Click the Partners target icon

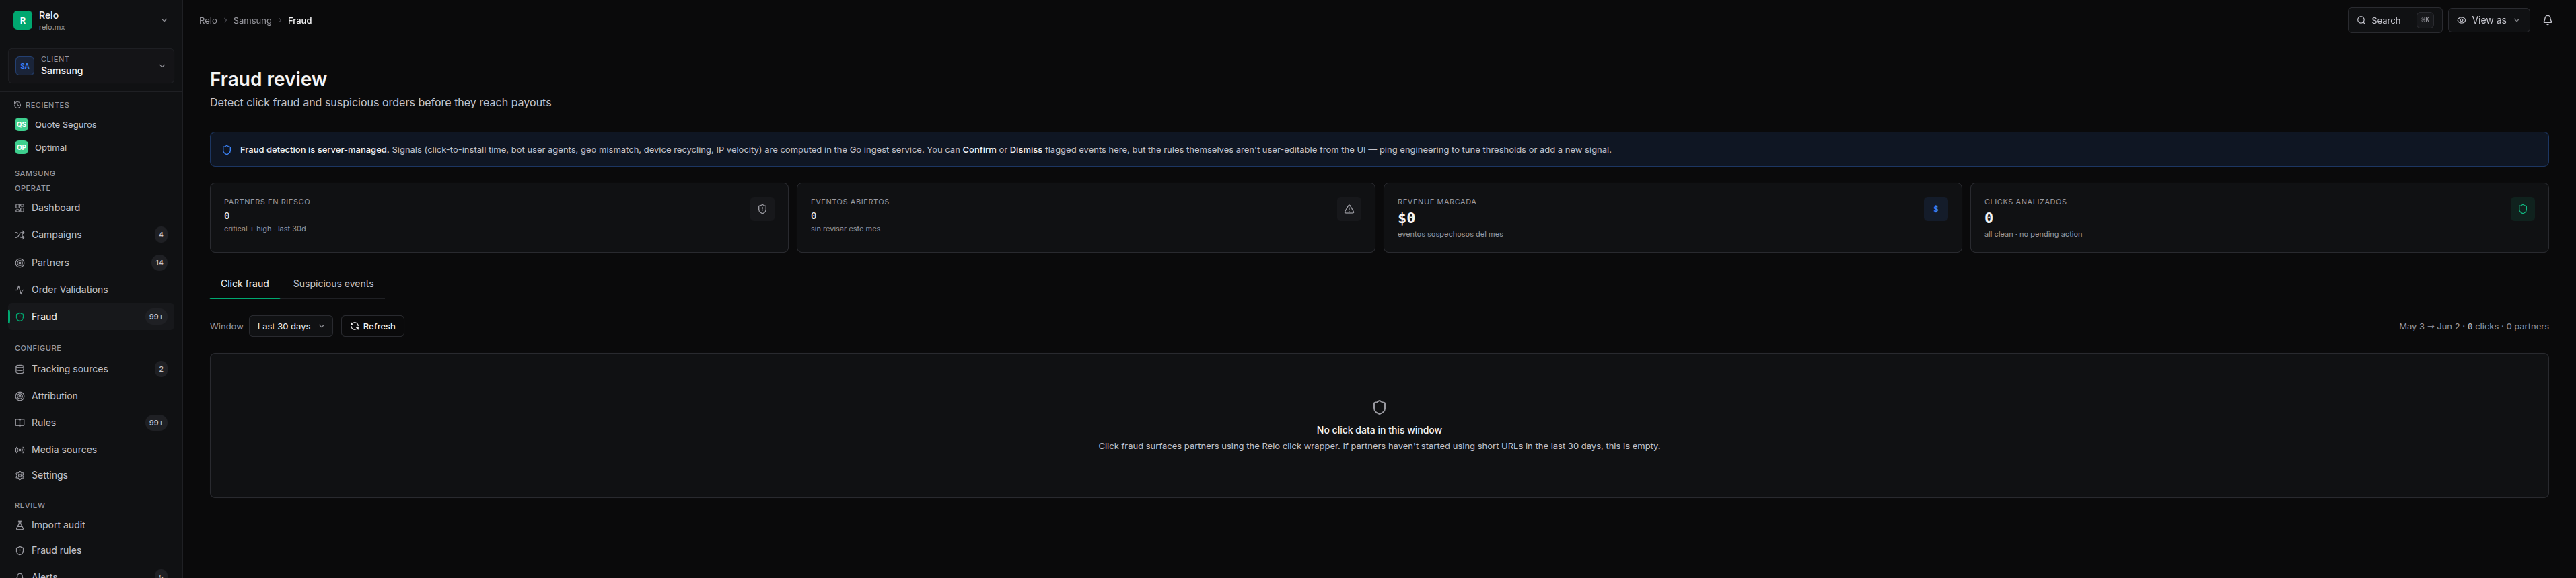click(x=19, y=263)
